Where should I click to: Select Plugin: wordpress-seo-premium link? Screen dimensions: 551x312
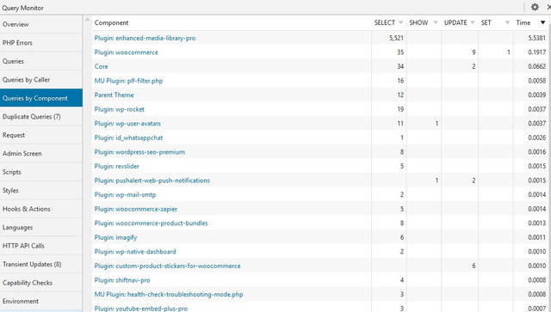click(139, 152)
